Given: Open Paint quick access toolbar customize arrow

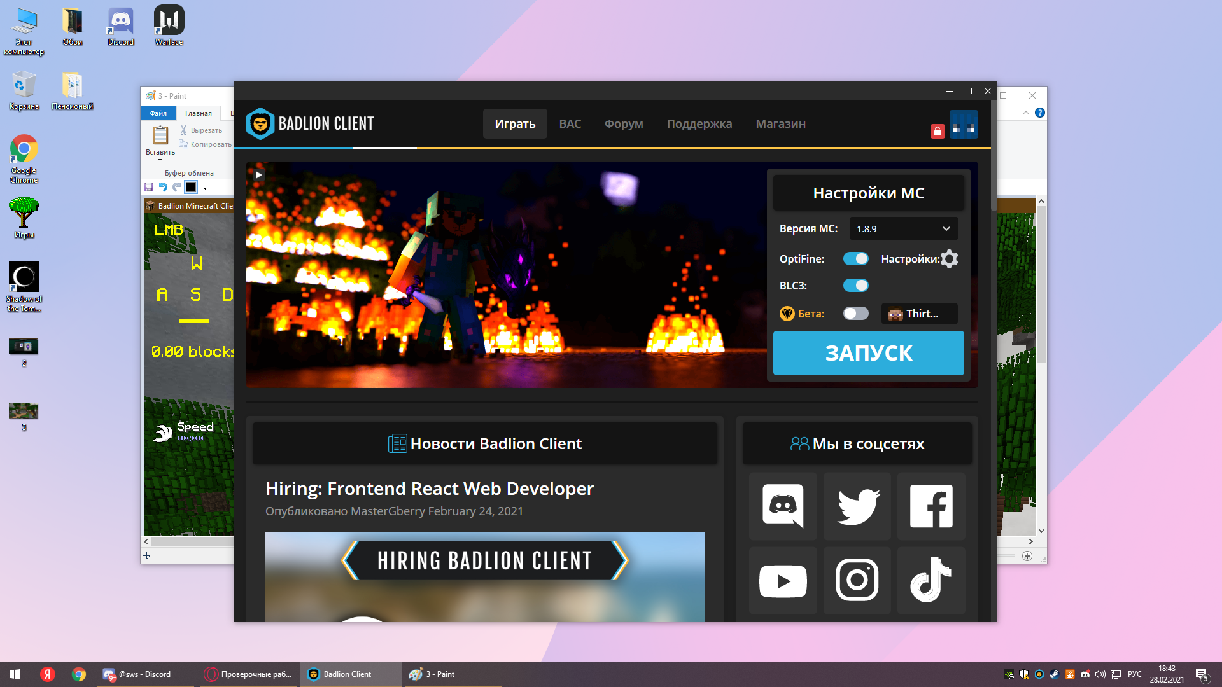Looking at the screenshot, I should click(205, 188).
